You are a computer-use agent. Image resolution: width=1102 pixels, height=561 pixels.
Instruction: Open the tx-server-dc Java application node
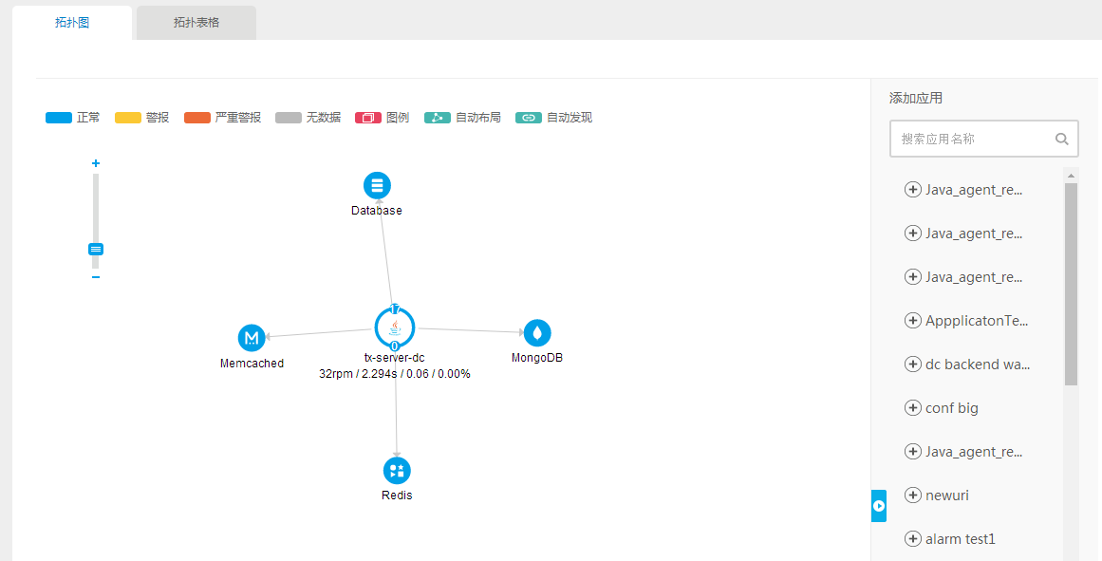click(395, 327)
